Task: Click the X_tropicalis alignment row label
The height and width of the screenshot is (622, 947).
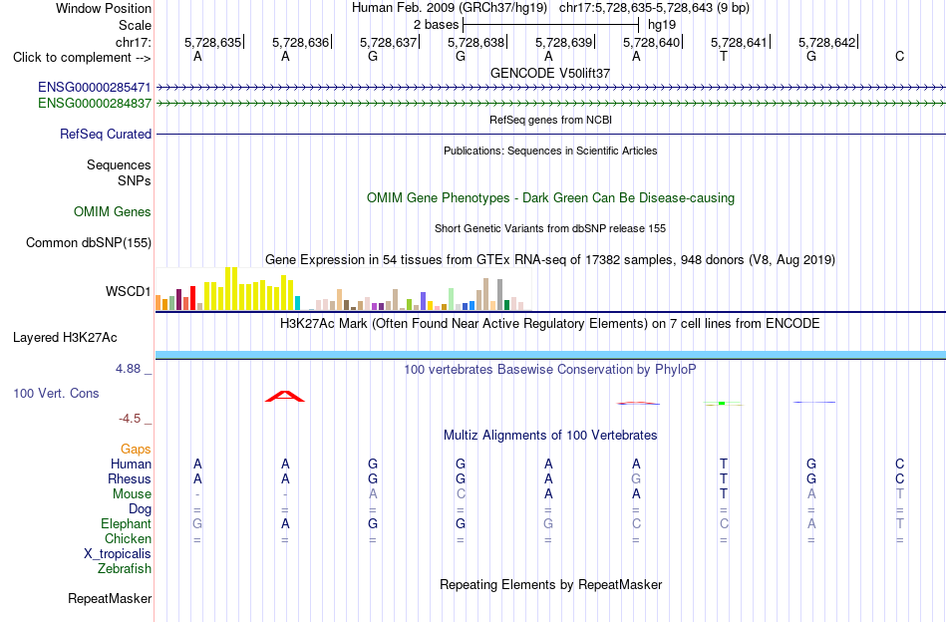Action: 118,554
